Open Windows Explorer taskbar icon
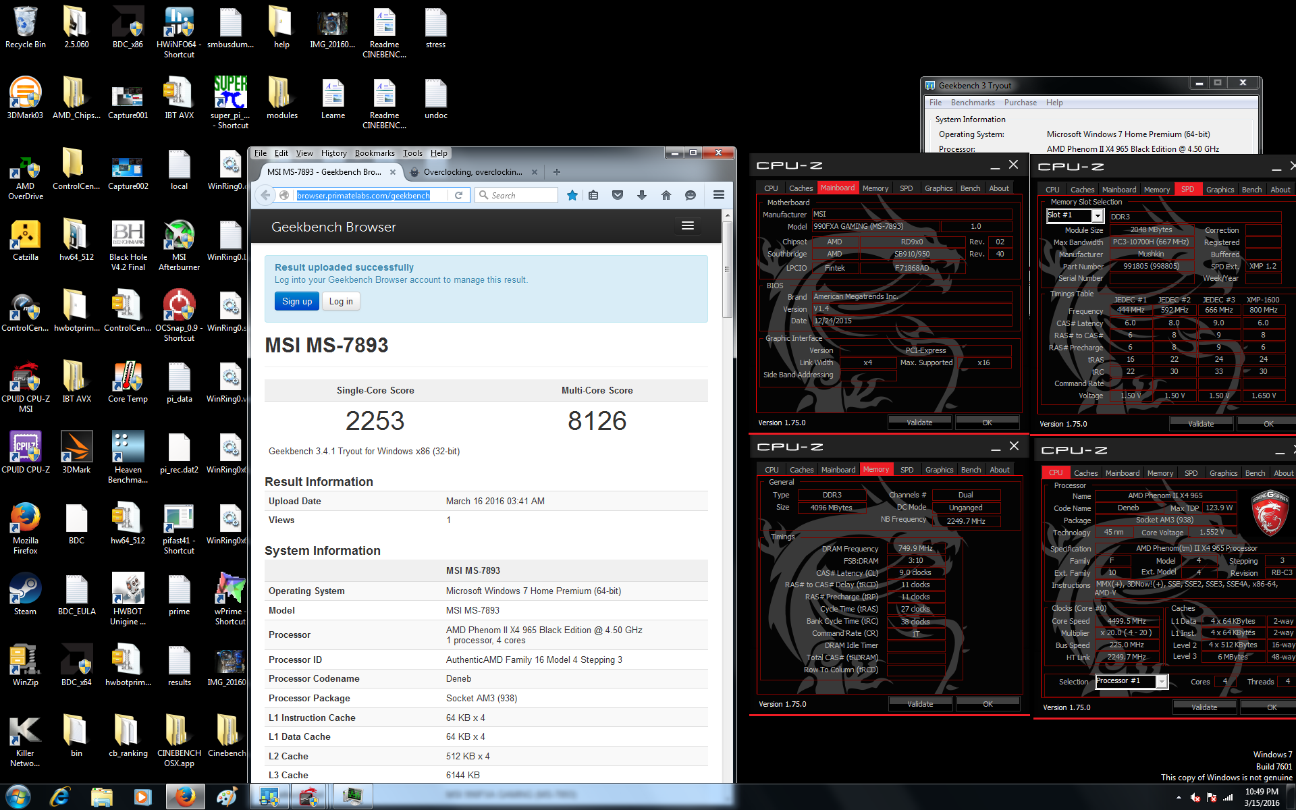 tap(101, 797)
